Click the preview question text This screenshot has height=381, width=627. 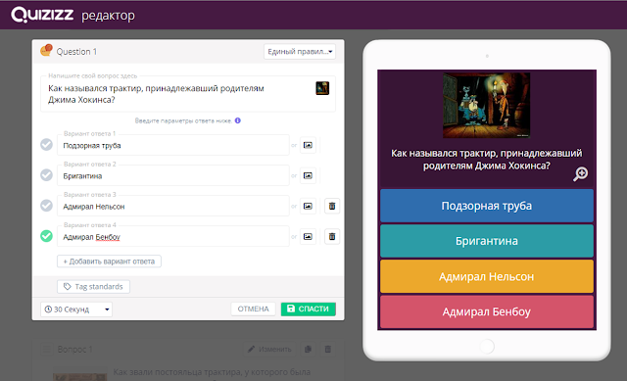click(x=487, y=159)
